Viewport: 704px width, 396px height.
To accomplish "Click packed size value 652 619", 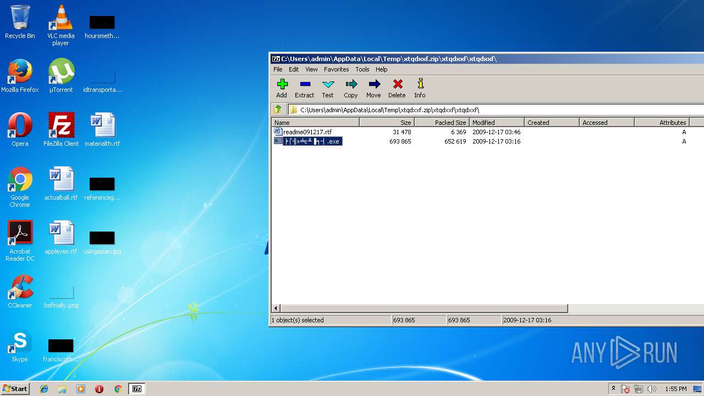I will point(455,141).
